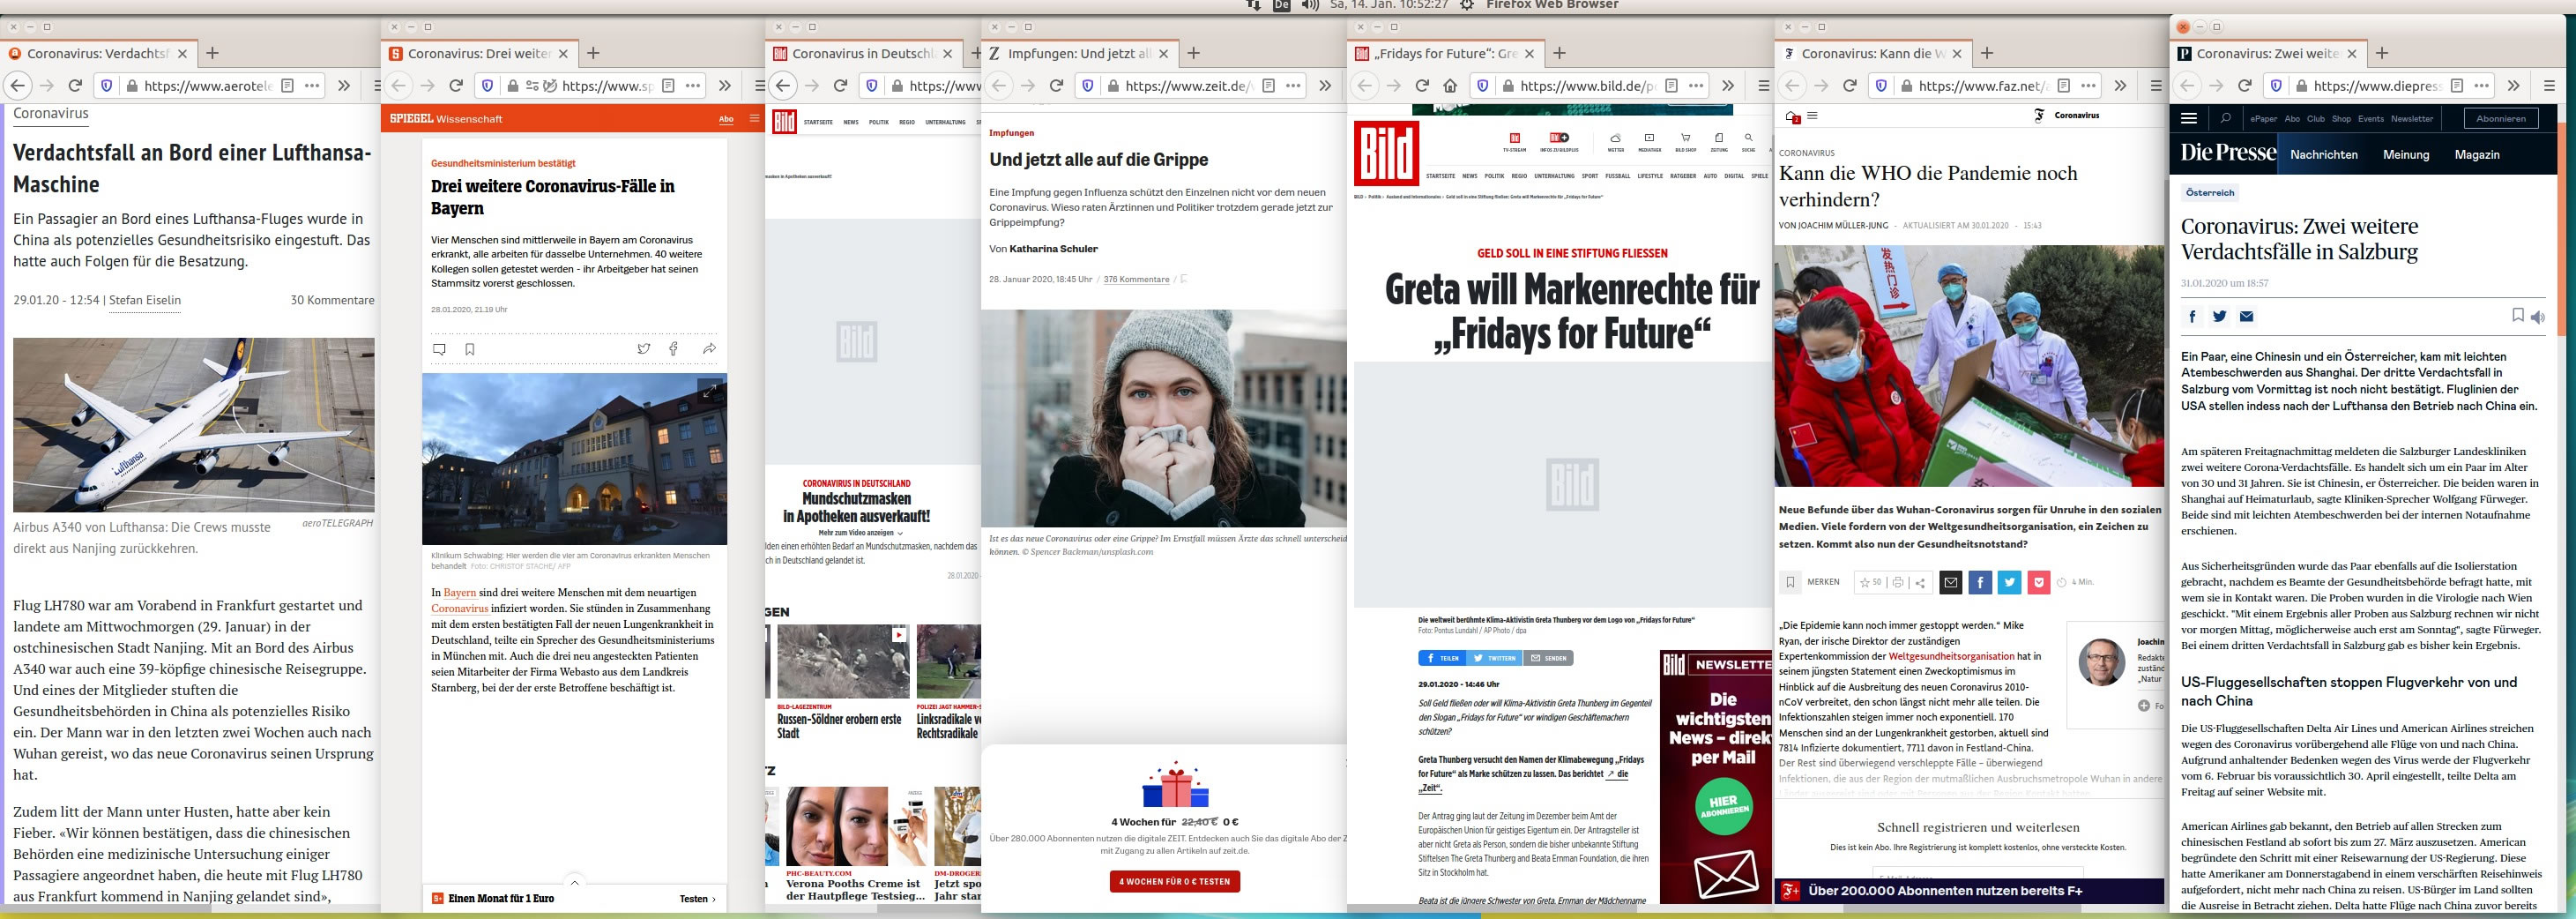Reload the Spiegel page
This screenshot has width=2576, height=919.
pyautogui.click(x=456, y=86)
